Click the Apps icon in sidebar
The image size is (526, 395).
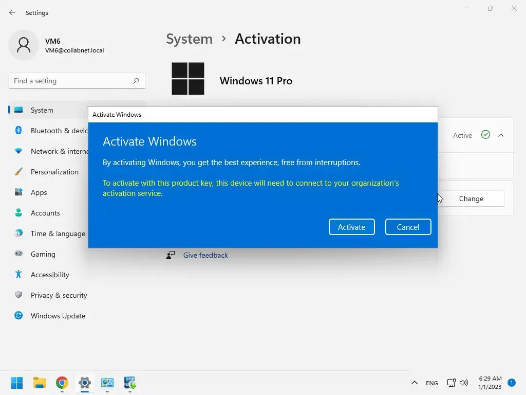(18, 192)
